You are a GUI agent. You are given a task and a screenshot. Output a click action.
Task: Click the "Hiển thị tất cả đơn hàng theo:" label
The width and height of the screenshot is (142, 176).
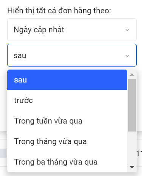(x=59, y=11)
